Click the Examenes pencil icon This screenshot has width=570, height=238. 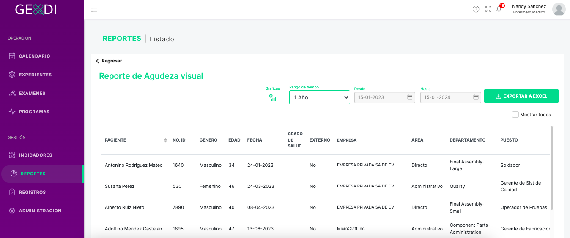coord(12,93)
